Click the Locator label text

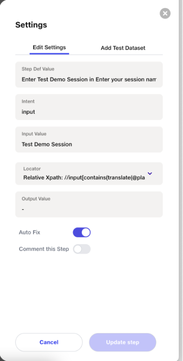click(x=32, y=169)
